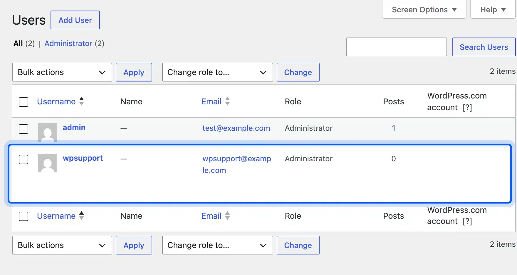Image resolution: width=517 pixels, height=275 pixels.
Task: Click WordPress.com account header at top
Action: coord(457,101)
